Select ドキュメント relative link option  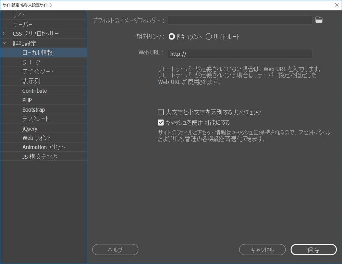pyautogui.click(x=172, y=37)
